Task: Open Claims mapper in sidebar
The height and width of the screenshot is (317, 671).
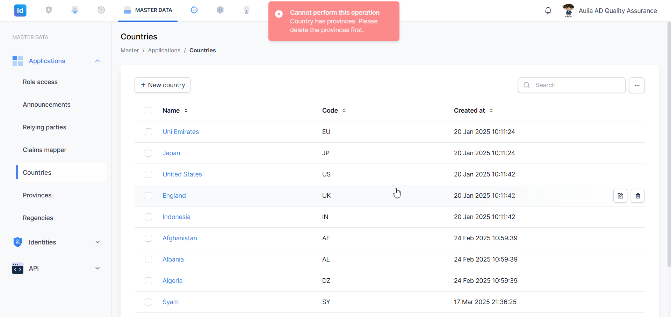Action: (44, 150)
